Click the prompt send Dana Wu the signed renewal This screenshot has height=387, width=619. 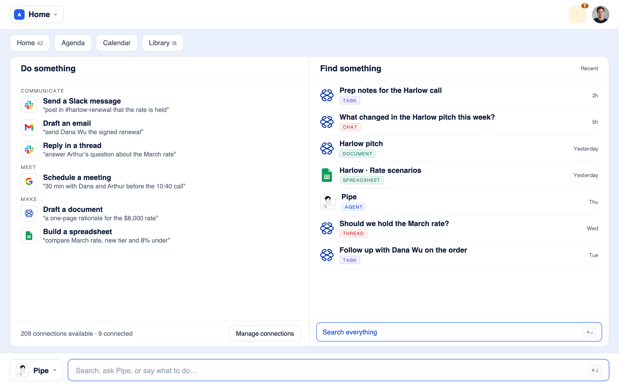[93, 132]
